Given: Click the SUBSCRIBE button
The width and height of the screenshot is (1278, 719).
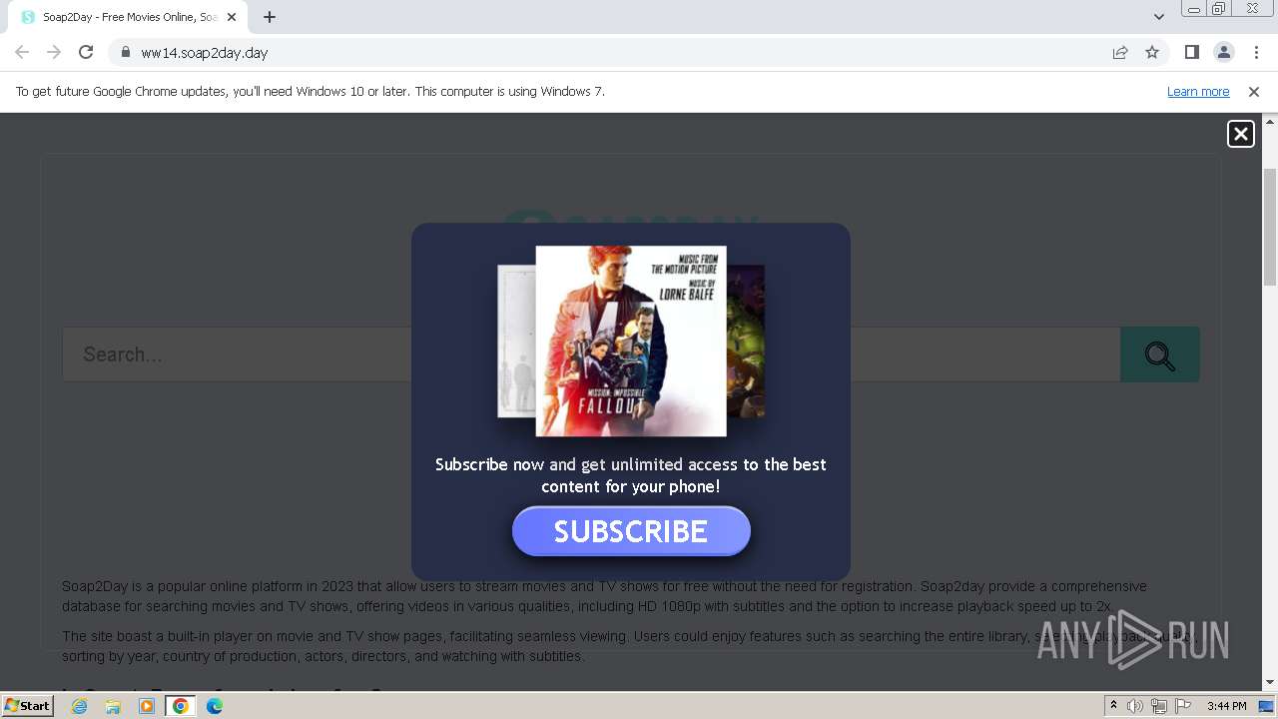Looking at the screenshot, I should pos(631,531).
